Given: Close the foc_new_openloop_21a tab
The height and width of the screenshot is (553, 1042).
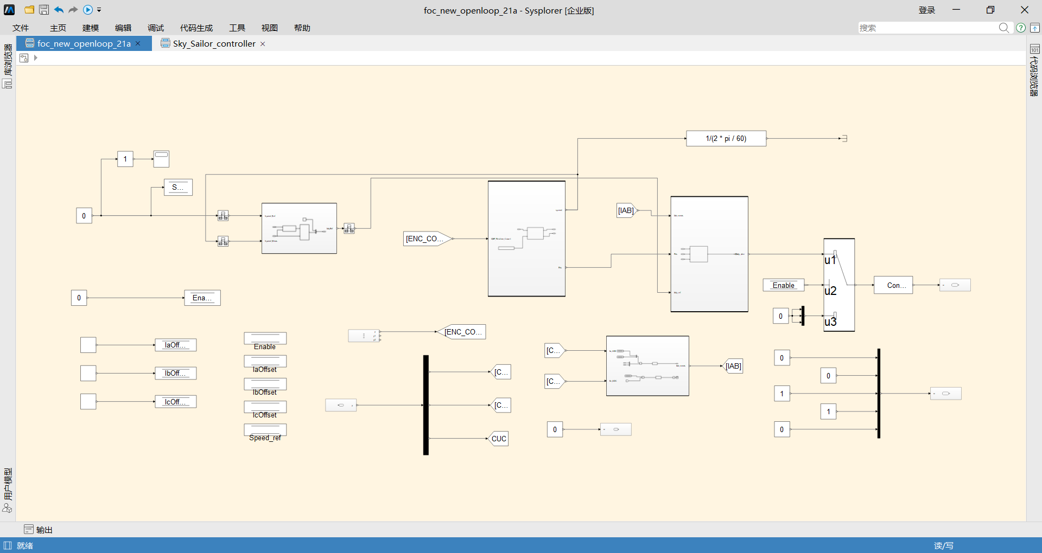Looking at the screenshot, I should [x=138, y=43].
